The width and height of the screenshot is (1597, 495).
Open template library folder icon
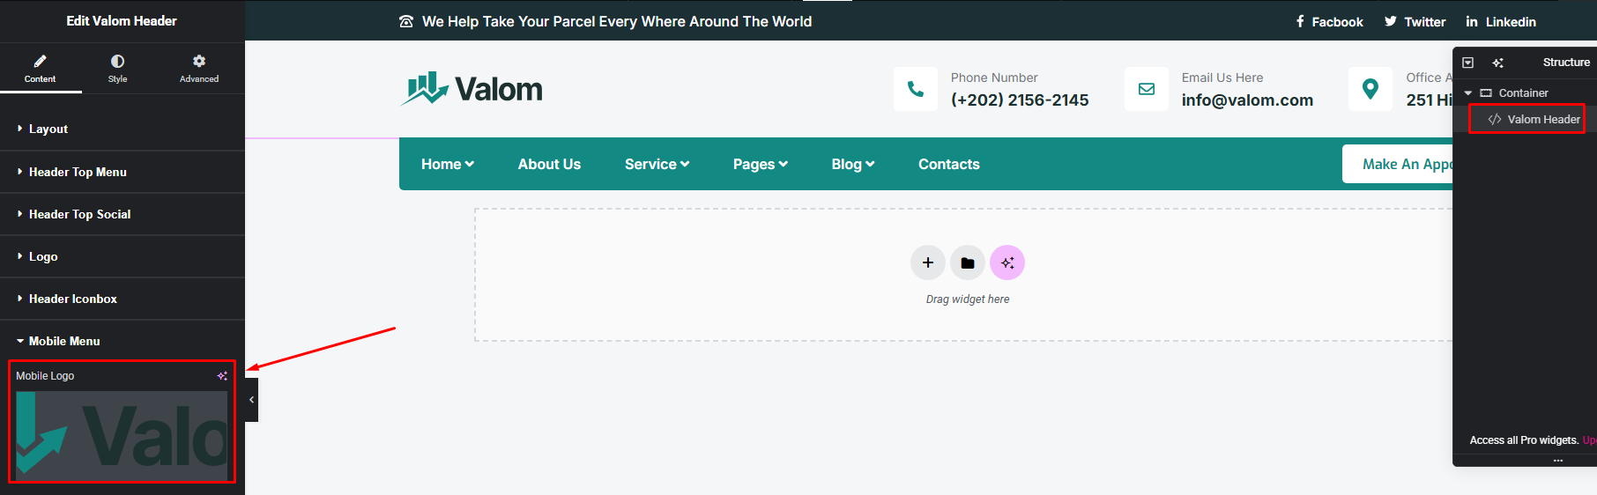[x=967, y=262]
